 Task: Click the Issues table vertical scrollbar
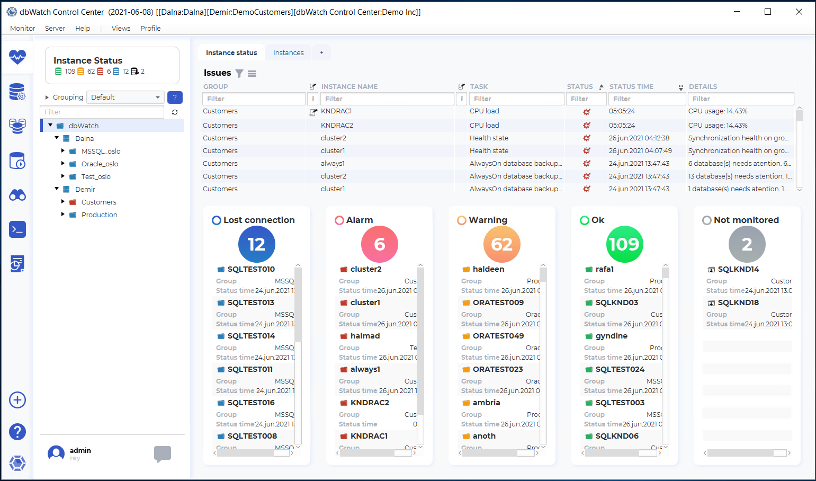[800, 149]
